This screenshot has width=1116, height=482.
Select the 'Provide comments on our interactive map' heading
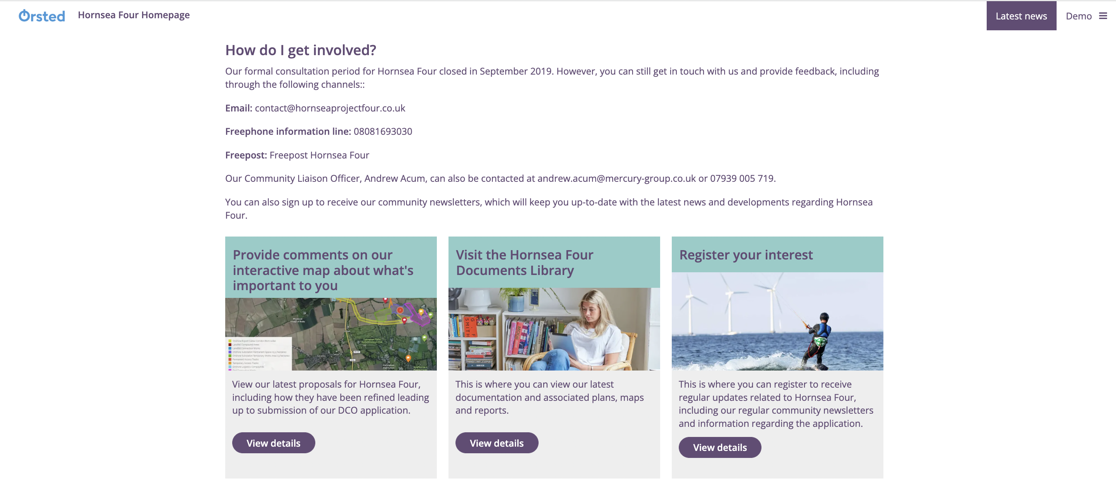click(323, 270)
